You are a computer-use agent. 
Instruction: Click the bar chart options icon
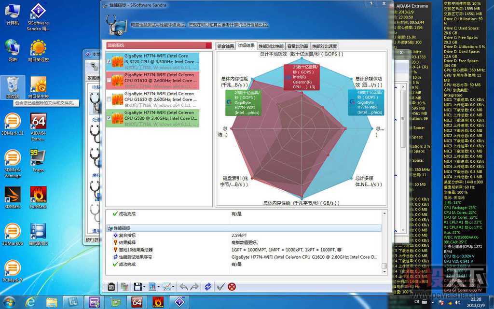coord(152,287)
